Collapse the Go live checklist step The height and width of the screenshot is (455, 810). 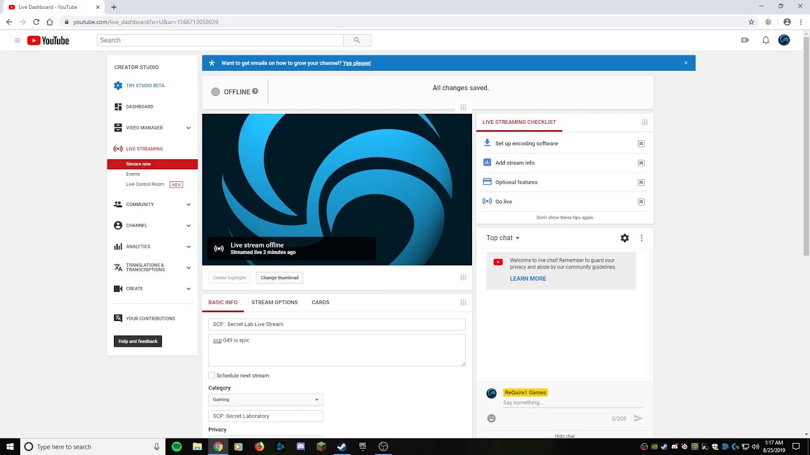pyautogui.click(x=641, y=202)
